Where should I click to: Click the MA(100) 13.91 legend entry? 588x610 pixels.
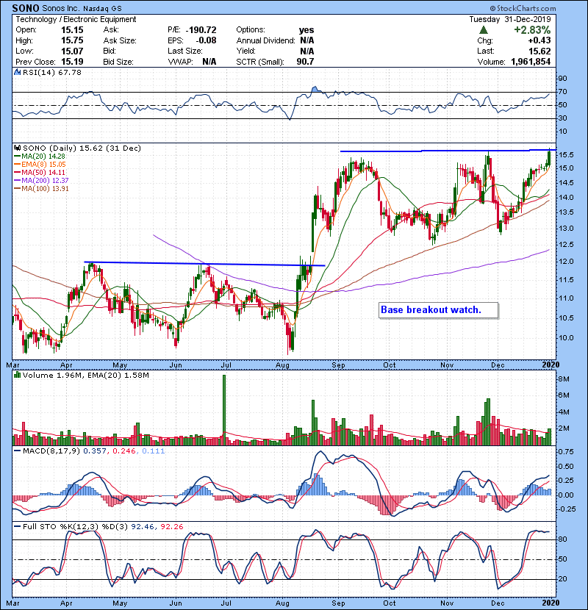tap(45, 189)
